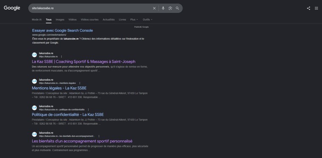Go to the Actualités tab

[x=108, y=19]
